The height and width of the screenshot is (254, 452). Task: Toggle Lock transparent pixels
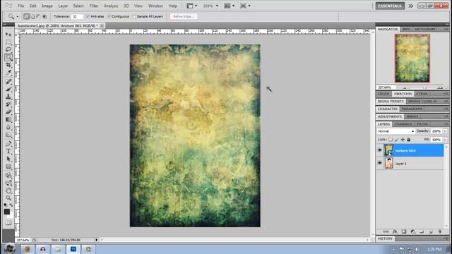[391, 140]
